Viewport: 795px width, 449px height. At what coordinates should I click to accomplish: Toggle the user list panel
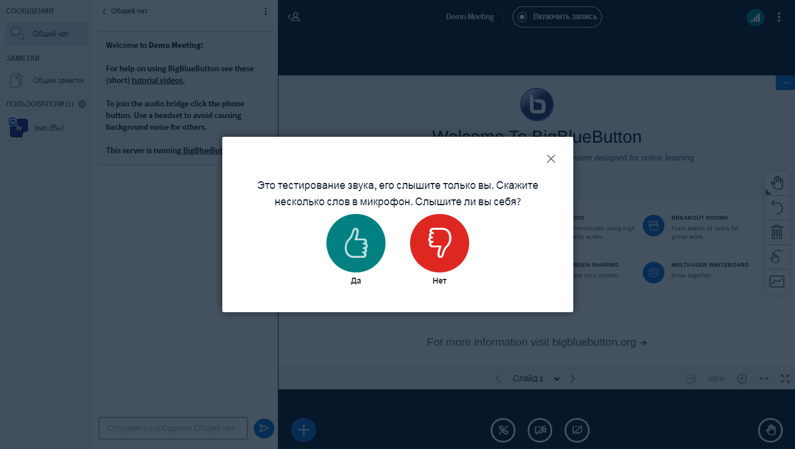pos(294,17)
